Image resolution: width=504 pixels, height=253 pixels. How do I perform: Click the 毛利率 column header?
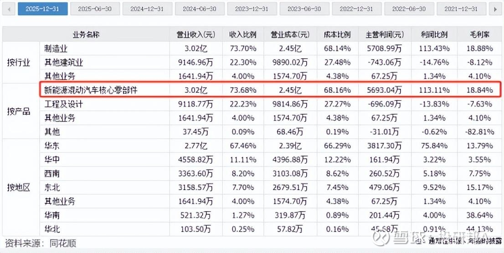click(x=480, y=35)
